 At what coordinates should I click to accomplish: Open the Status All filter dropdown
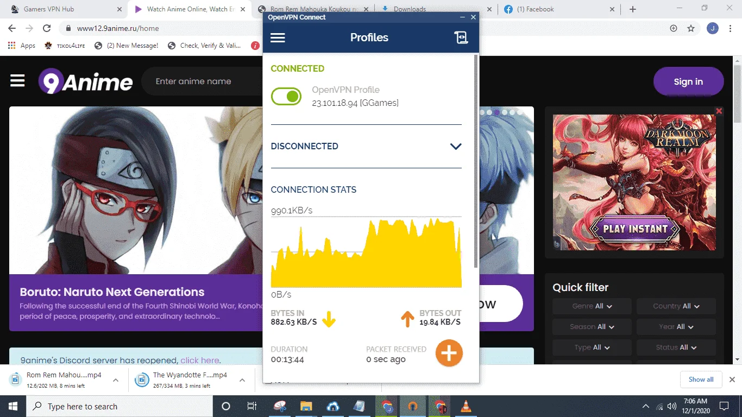(x=676, y=347)
